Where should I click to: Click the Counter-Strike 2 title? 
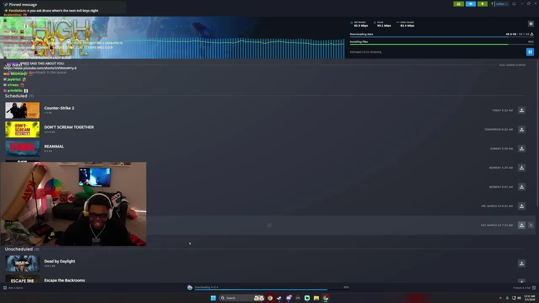click(x=59, y=108)
